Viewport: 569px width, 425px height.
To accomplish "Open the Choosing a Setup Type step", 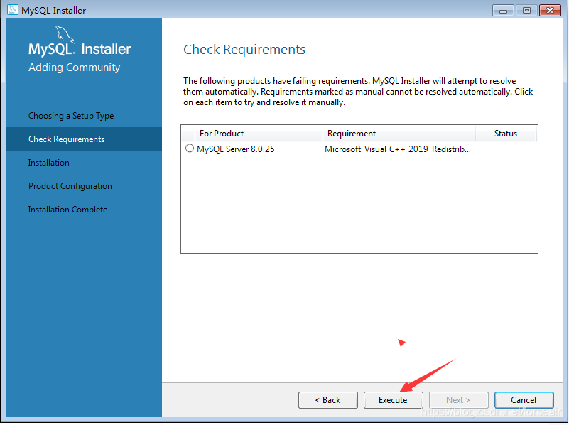I will click(x=71, y=116).
